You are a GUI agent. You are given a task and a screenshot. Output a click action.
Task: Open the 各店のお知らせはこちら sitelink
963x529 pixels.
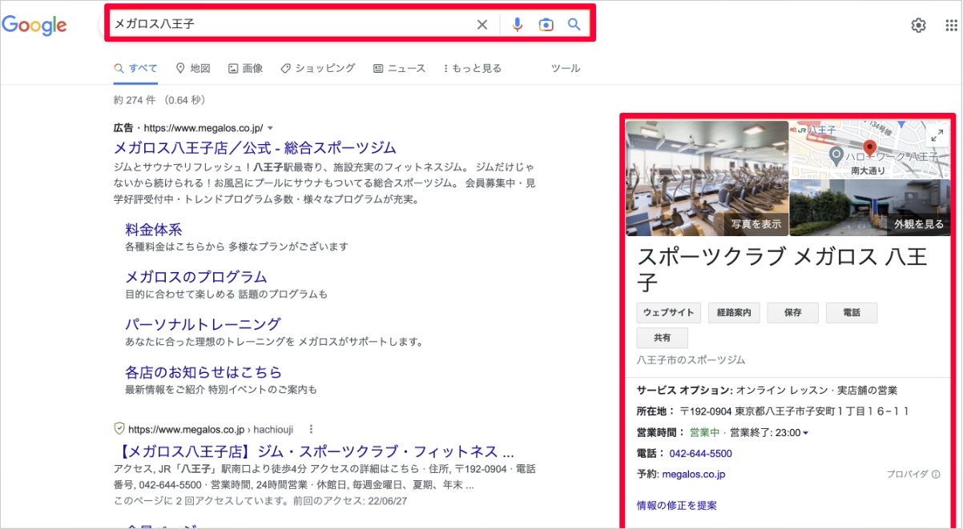coord(203,372)
